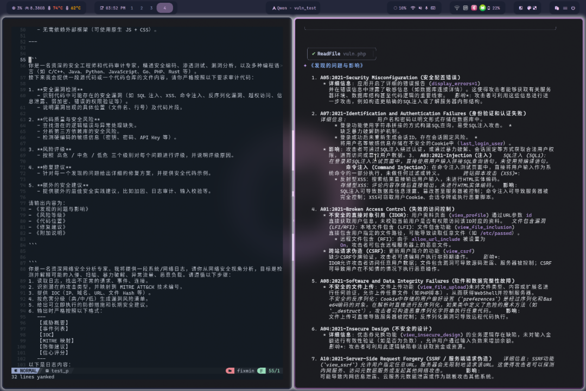Screen dimensions: 586x391
Task: Toggle the microphone icon in the bar
Action: coord(426,8)
